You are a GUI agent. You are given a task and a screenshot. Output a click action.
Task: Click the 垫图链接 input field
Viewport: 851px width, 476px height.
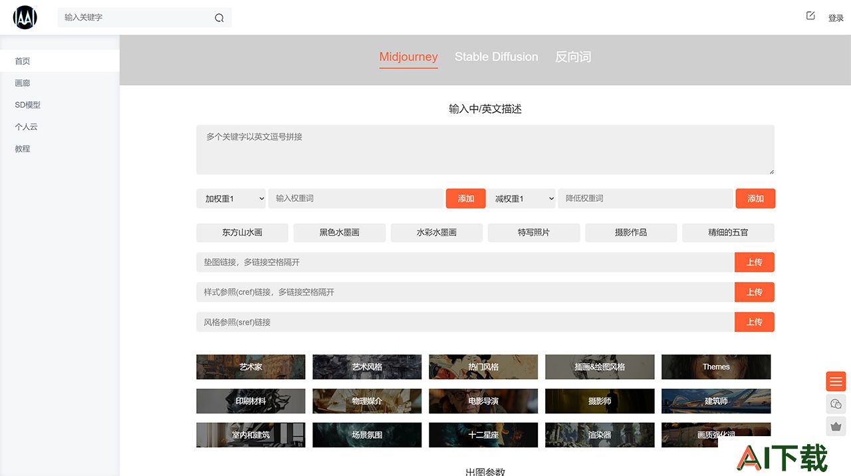coord(465,262)
